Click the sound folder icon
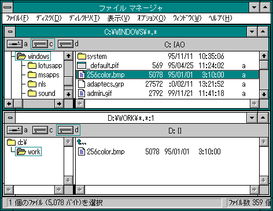 [32, 93]
